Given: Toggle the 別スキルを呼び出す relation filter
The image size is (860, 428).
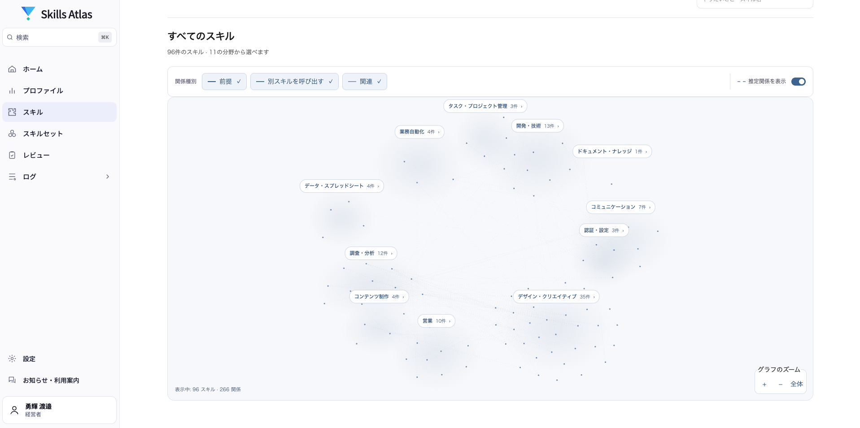Looking at the screenshot, I should tap(294, 82).
